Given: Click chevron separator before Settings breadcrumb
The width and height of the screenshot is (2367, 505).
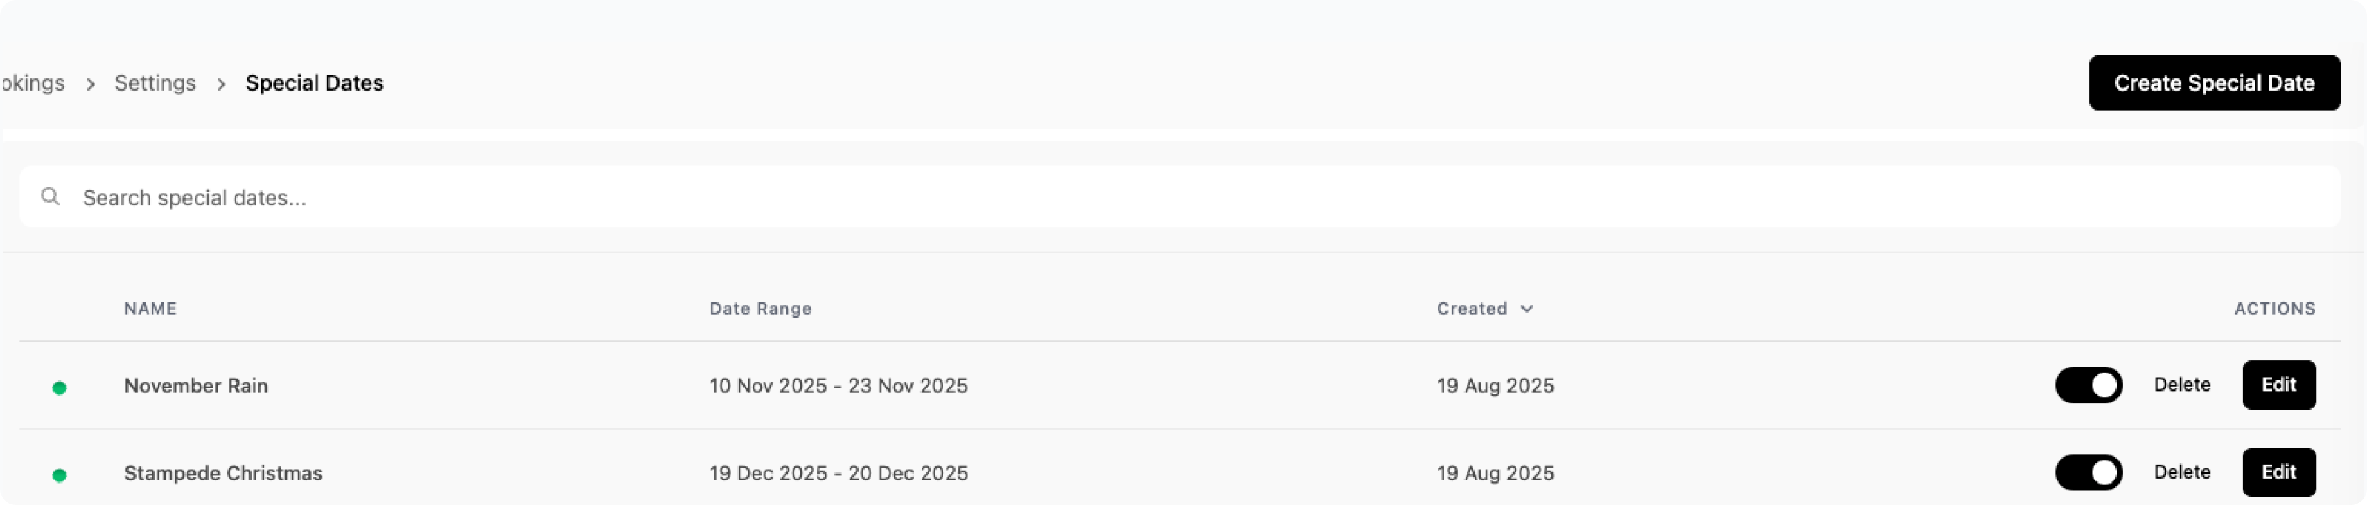Looking at the screenshot, I should click(x=90, y=84).
